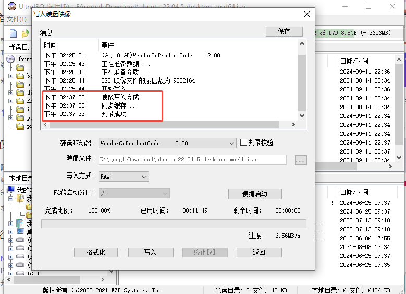This screenshot has width=406, height=294.
Task: Select the folder icon beside the E label
Action: point(20,101)
